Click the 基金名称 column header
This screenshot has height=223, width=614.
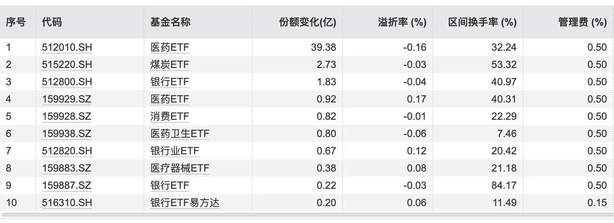[170, 22]
